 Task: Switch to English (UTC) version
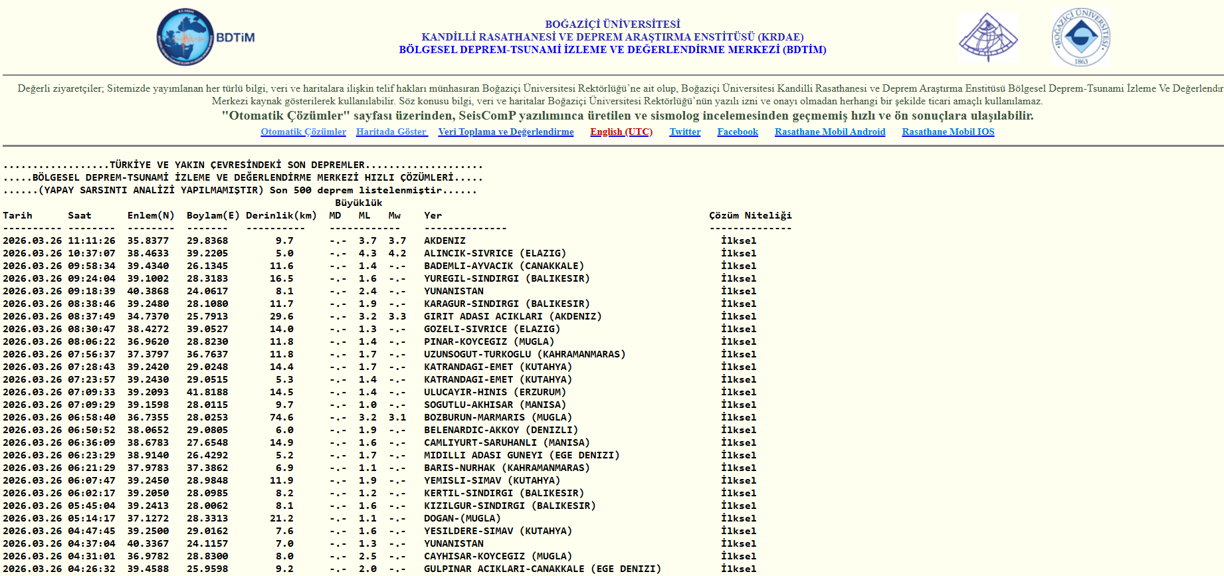pyautogui.click(x=621, y=132)
